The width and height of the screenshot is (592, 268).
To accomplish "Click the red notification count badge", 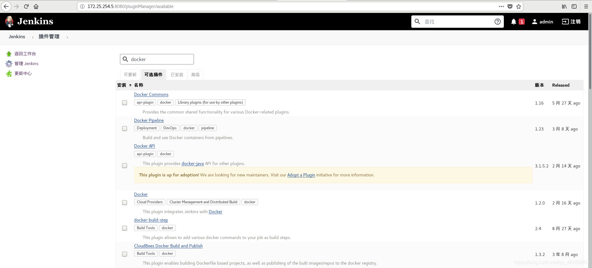I will (x=522, y=22).
